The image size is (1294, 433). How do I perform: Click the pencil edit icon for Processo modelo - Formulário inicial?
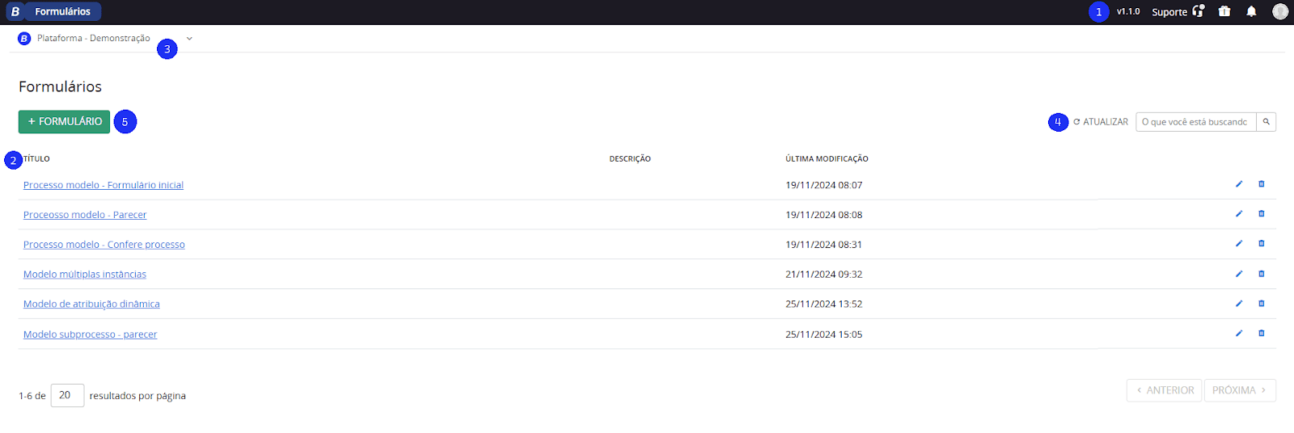click(1238, 184)
